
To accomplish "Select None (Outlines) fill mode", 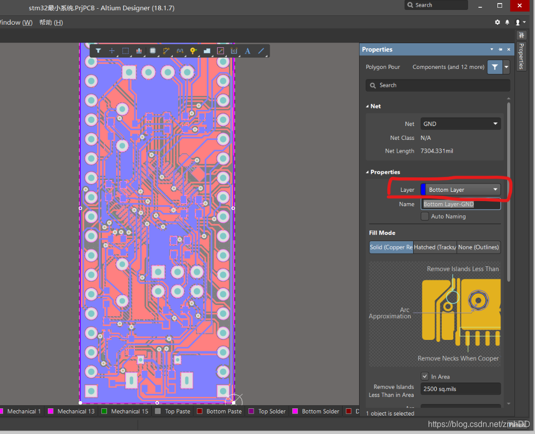I will tap(478, 247).
